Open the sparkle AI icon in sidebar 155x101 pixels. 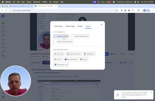3,48
